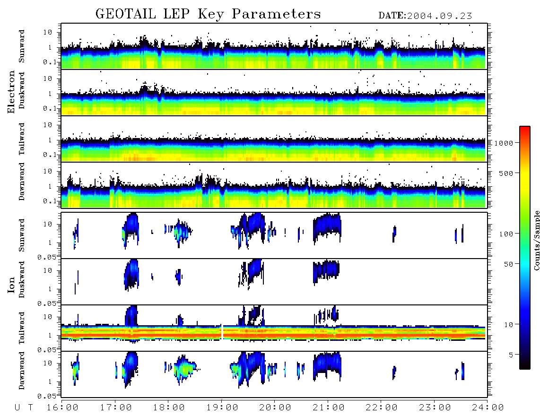Select the Ion Dawnward axis label
This screenshot has height=416, width=540.
point(22,371)
